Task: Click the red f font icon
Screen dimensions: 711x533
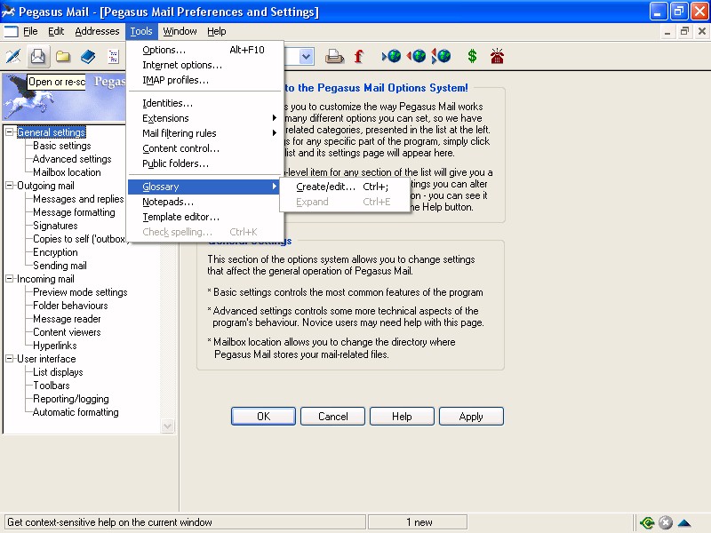Action: [358, 56]
